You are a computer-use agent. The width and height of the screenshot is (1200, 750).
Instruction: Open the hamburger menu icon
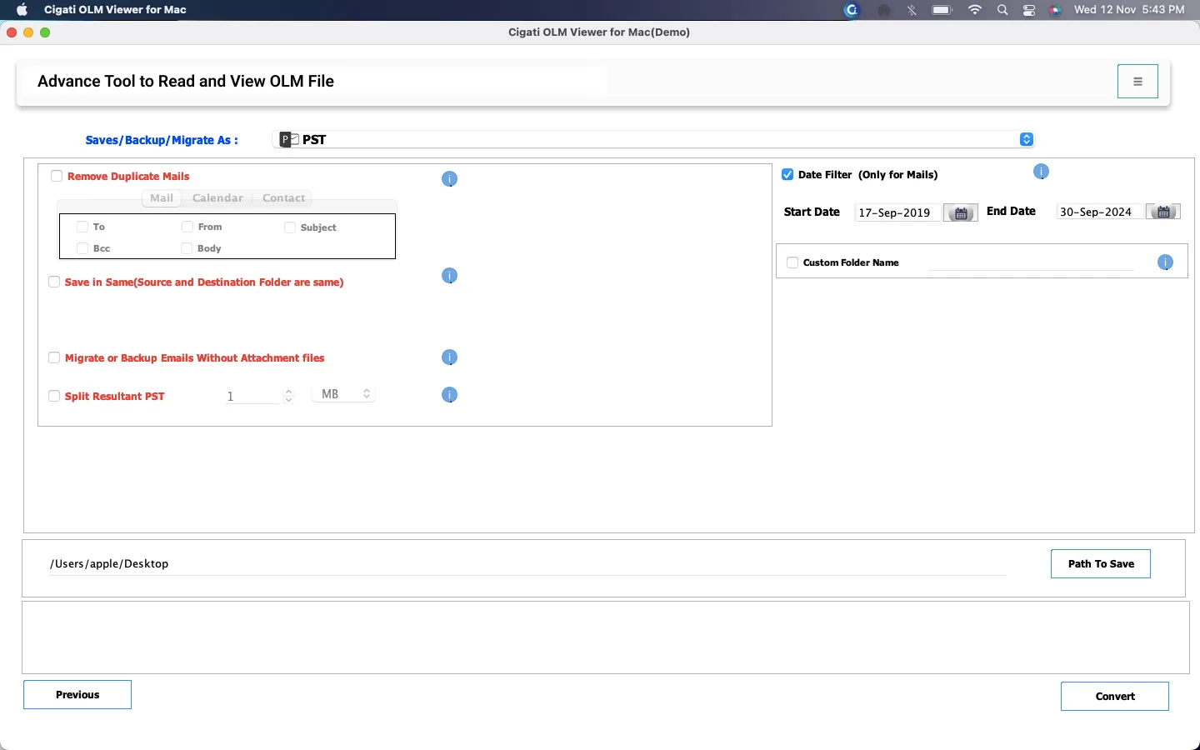[x=1137, y=82]
